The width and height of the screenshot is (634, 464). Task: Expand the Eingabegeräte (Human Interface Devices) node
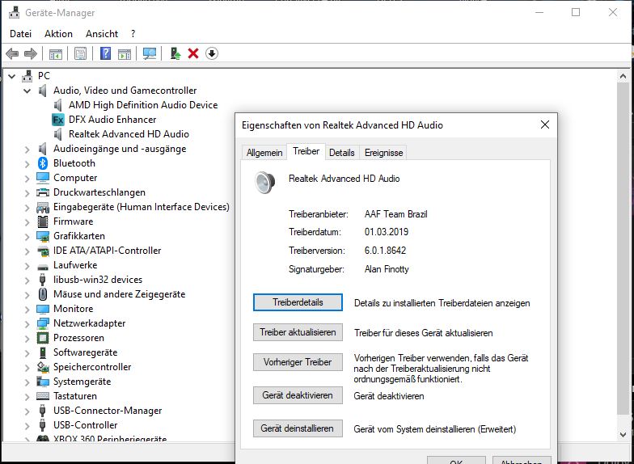point(27,207)
